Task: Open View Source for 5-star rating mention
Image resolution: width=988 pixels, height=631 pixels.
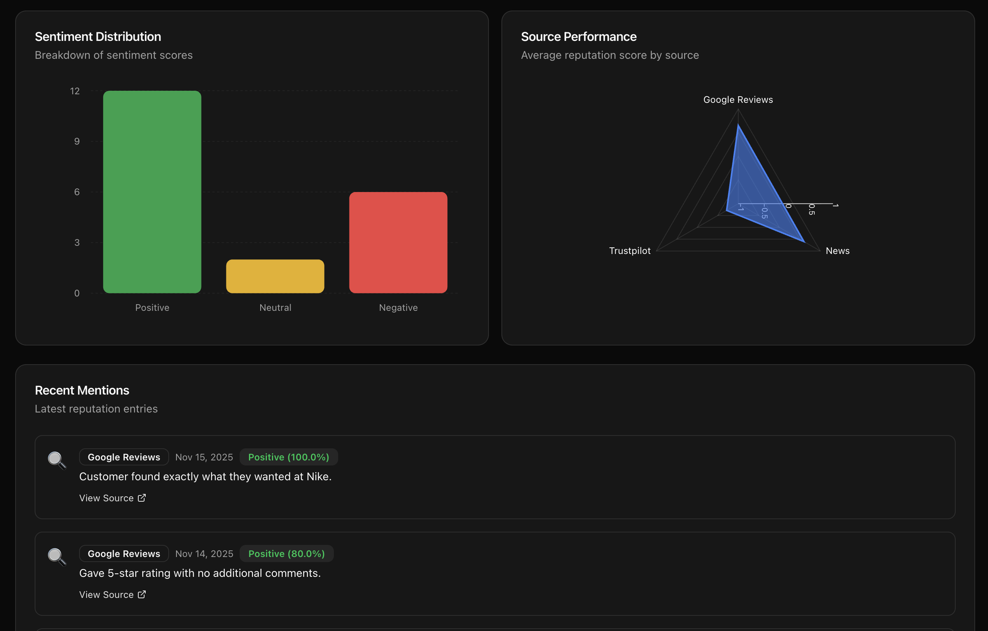Action: coord(107,594)
